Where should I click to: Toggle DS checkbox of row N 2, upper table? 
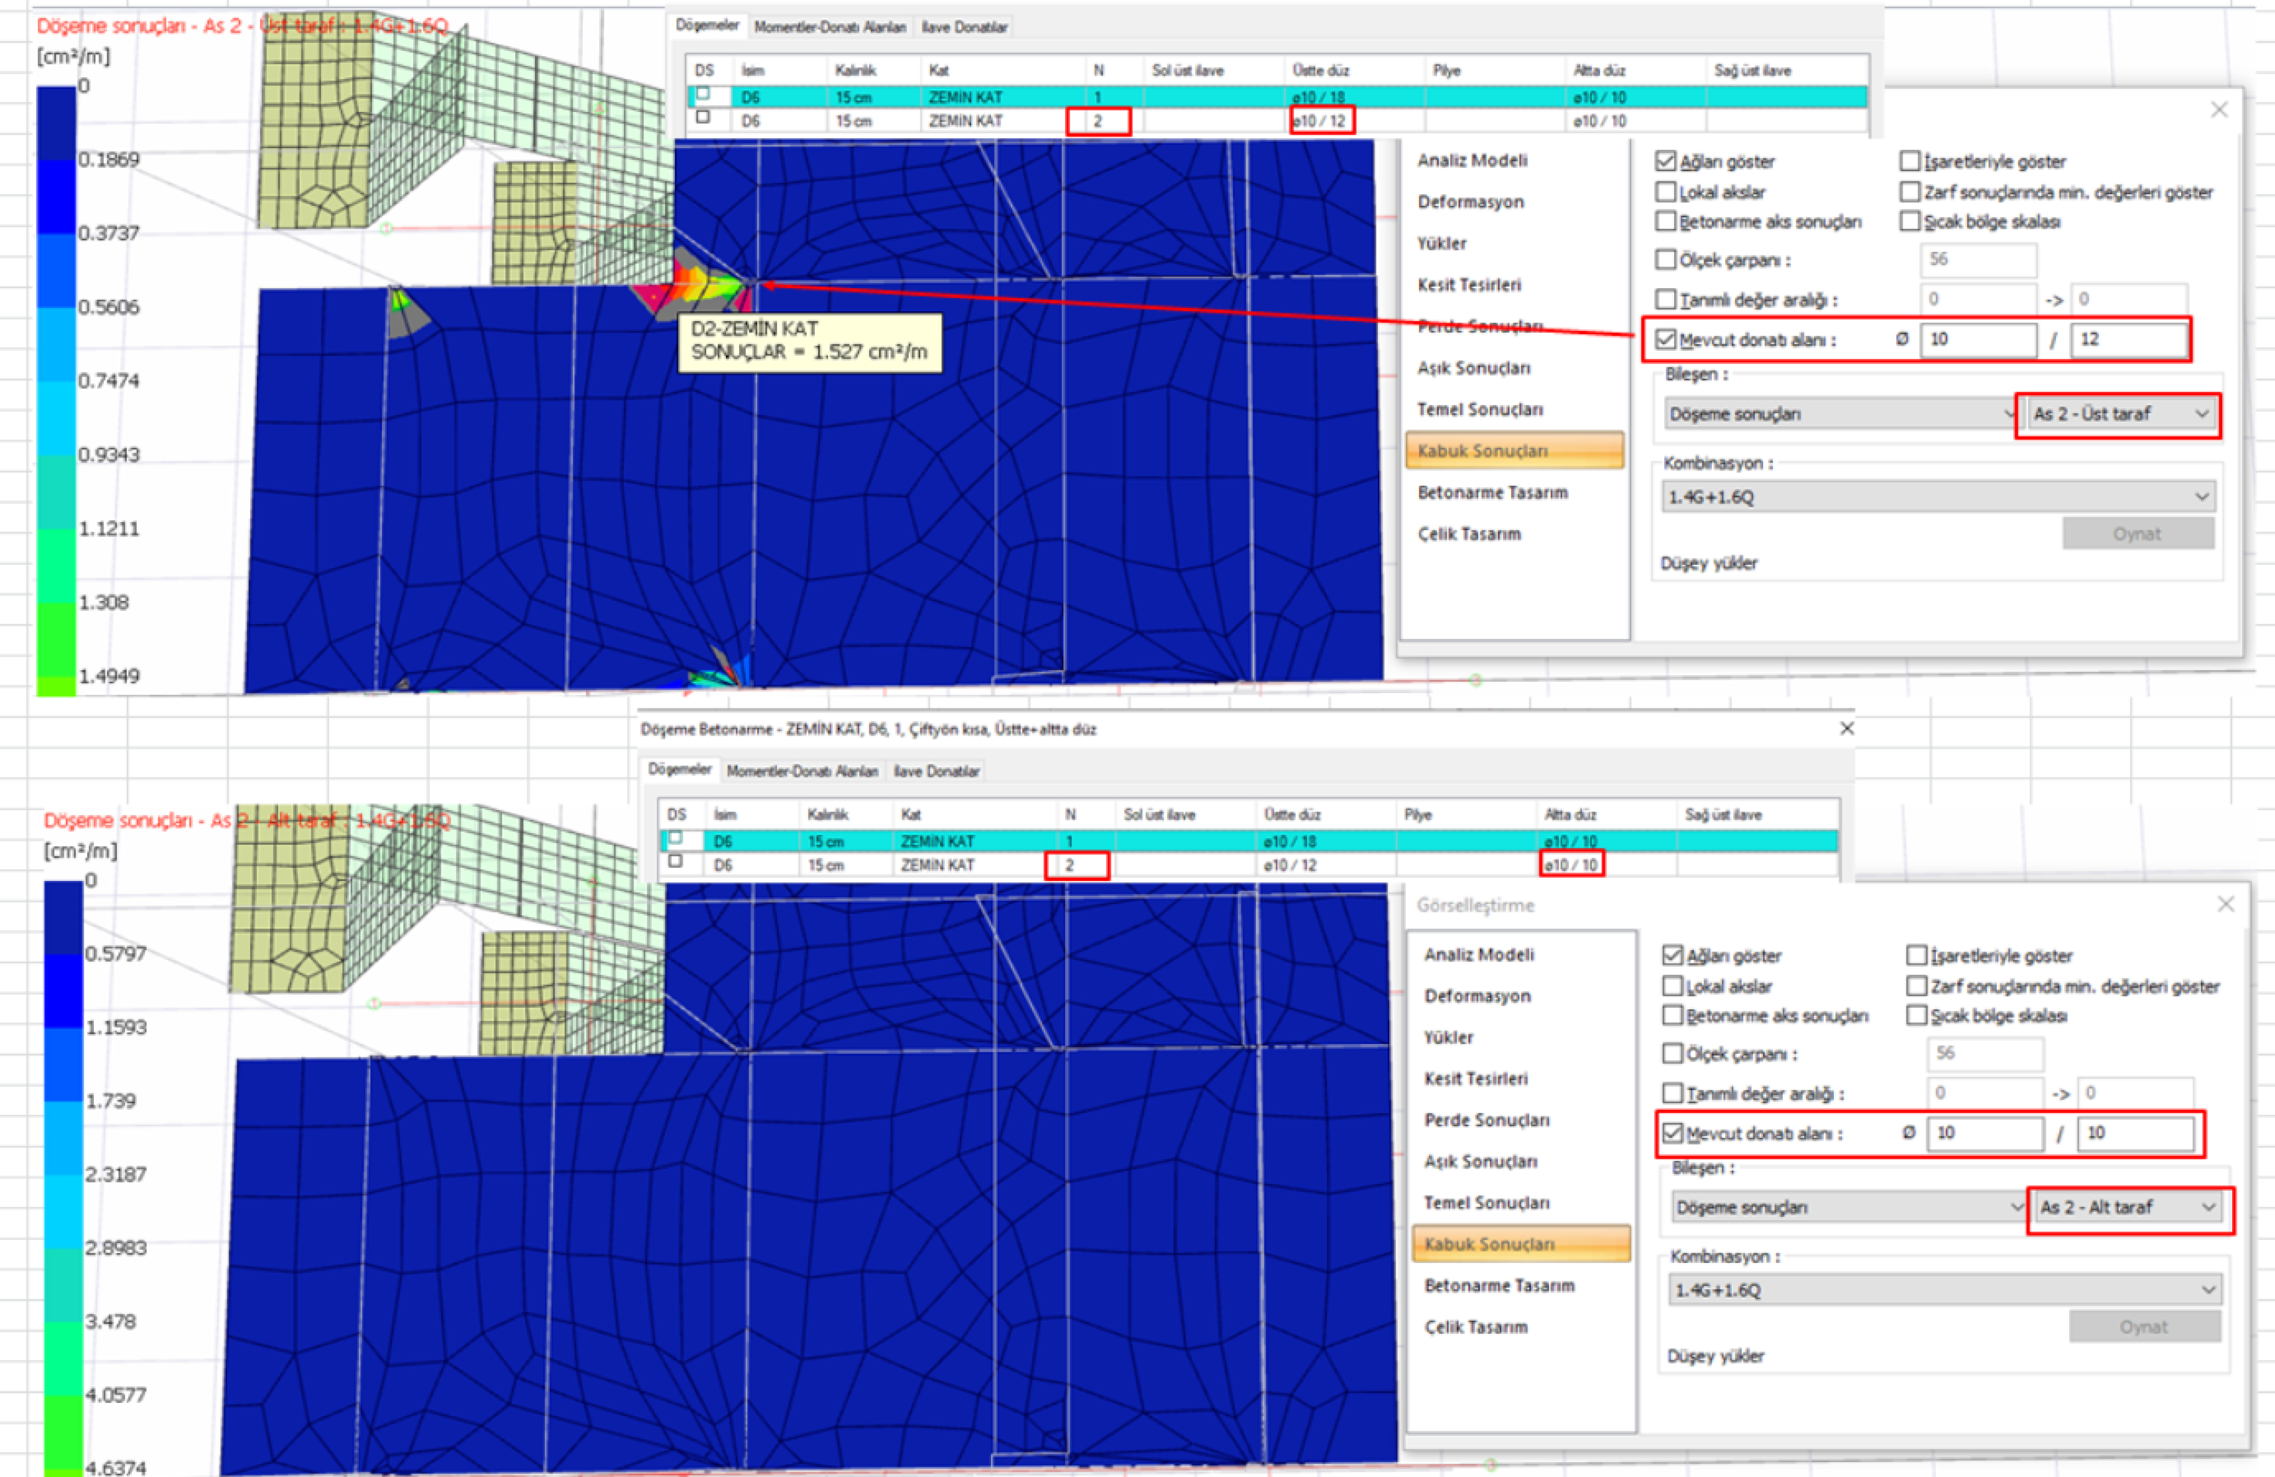pyautogui.click(x=703, y=116)
